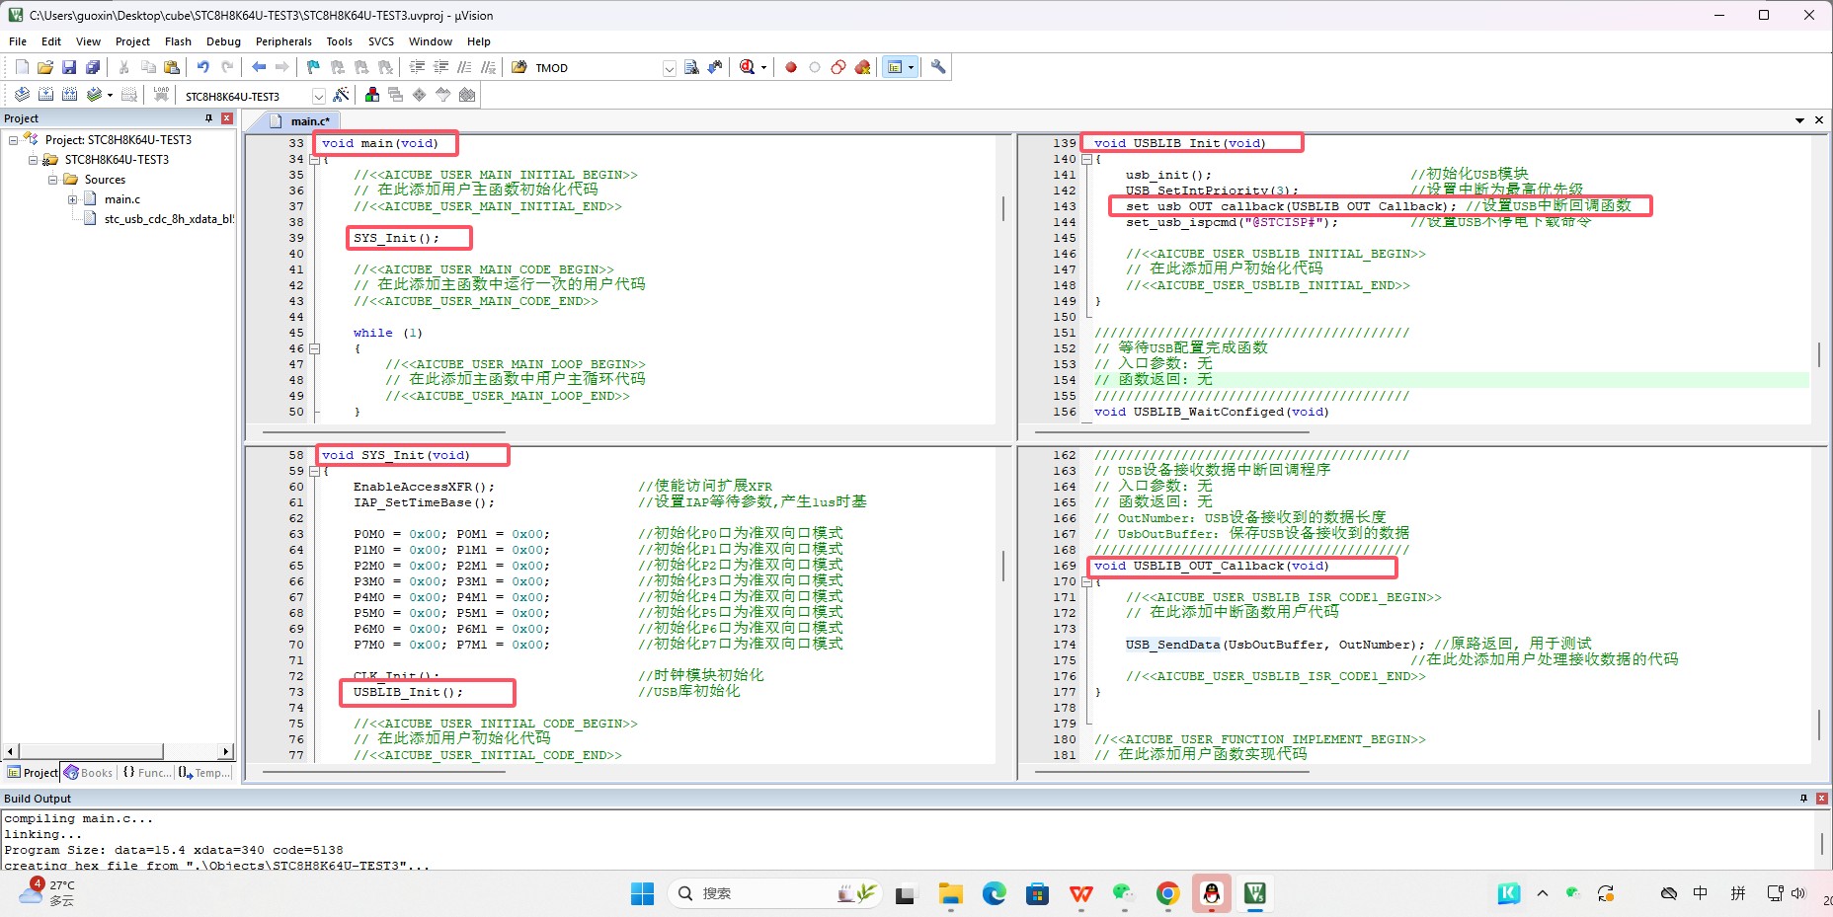Image resolution: width=1833 pixels, height=917 pixels.
Task: Indent the selected text
Action: (417, 67)
